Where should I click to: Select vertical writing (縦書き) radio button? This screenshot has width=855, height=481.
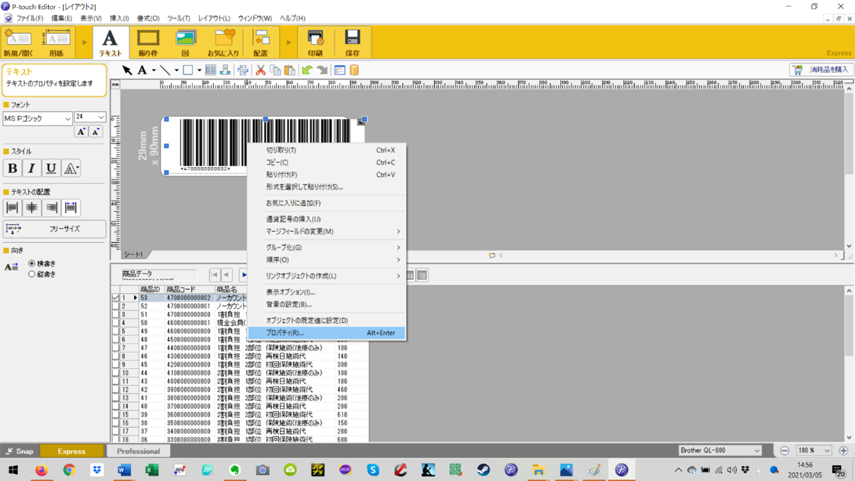(x=32, y=274)
